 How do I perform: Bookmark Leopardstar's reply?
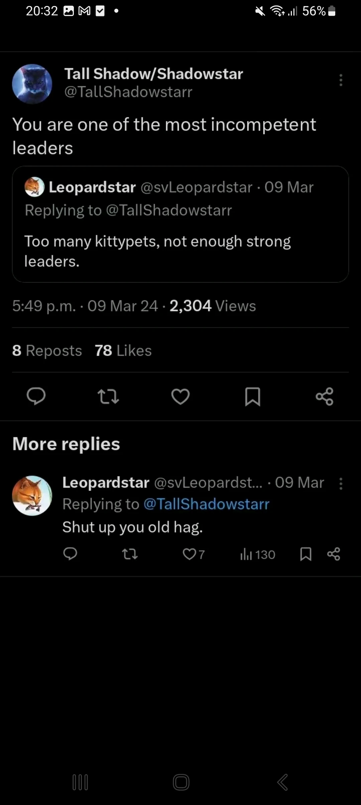(306, 554)
